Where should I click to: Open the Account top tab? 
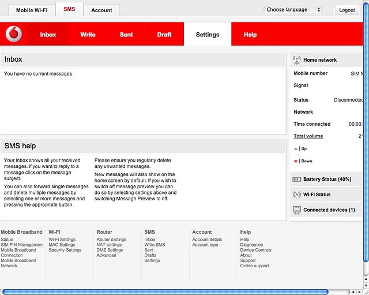101,10
